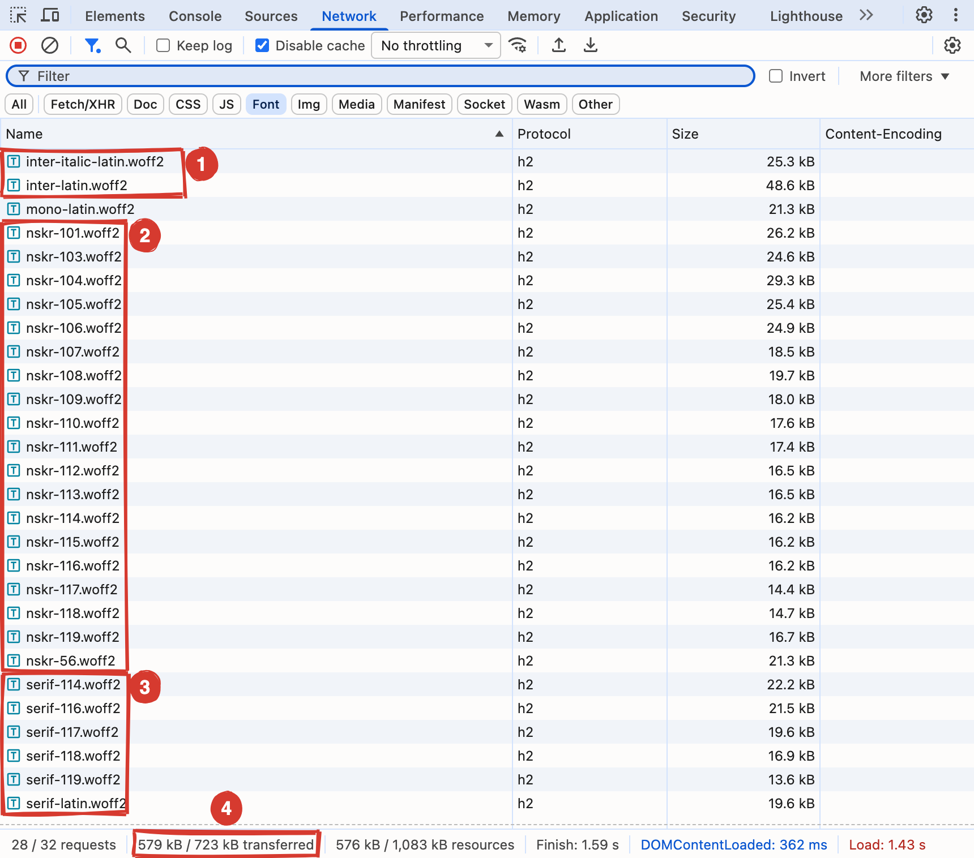This screenshot has width=974, height=858.
Task: Toggle the filter funnel icon
Action: coord(92,45)
